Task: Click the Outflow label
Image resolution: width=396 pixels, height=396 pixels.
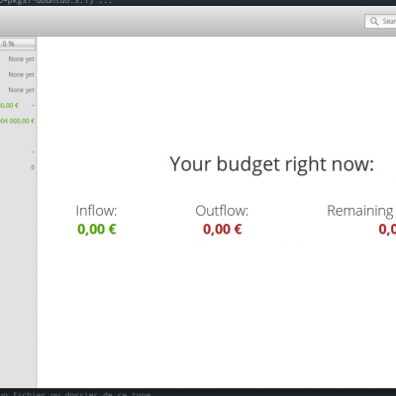Action: coord(222,211)
